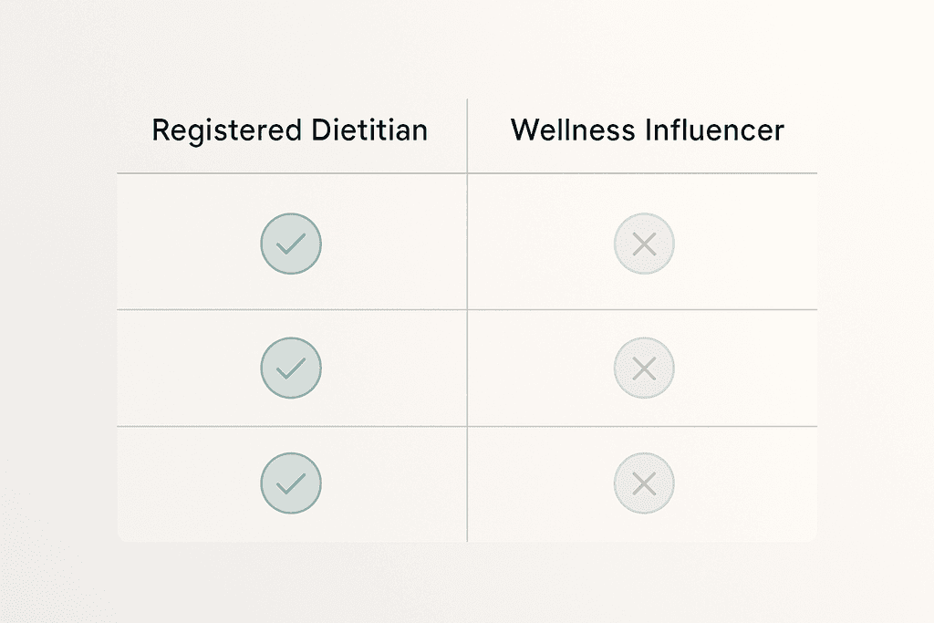The width and height of the screenshot is (934, 623).
Task: Click empty space below the third checkmark
Action: point(291,527)
